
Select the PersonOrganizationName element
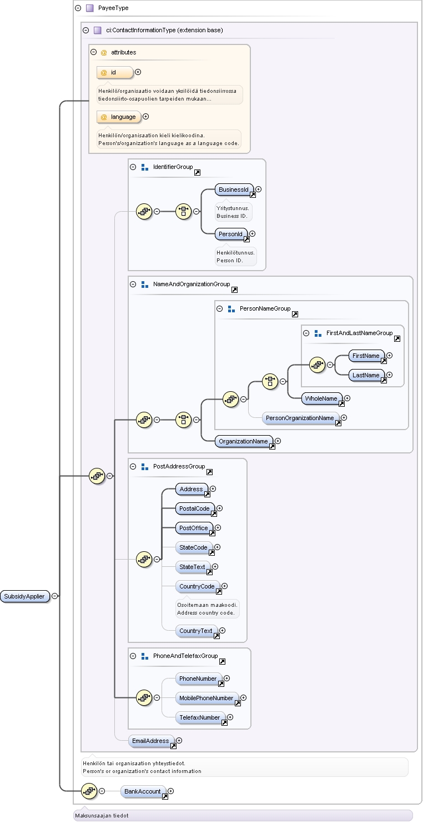click(x=300, y=418)
